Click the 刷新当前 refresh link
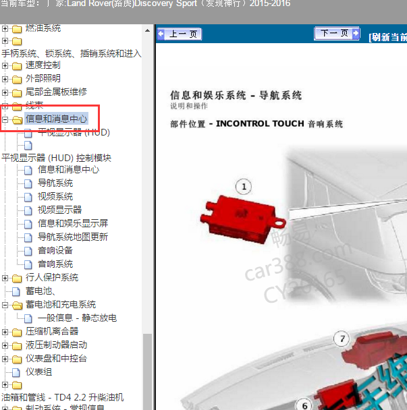The height and width of the screenshot is (410, 407). pyautogui.click(x=387, y=37)
